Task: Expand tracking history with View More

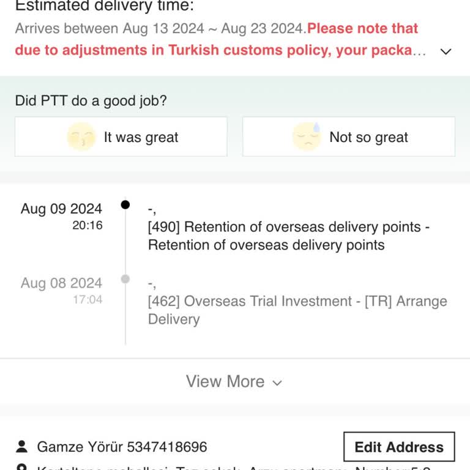Action: [234, 381]
